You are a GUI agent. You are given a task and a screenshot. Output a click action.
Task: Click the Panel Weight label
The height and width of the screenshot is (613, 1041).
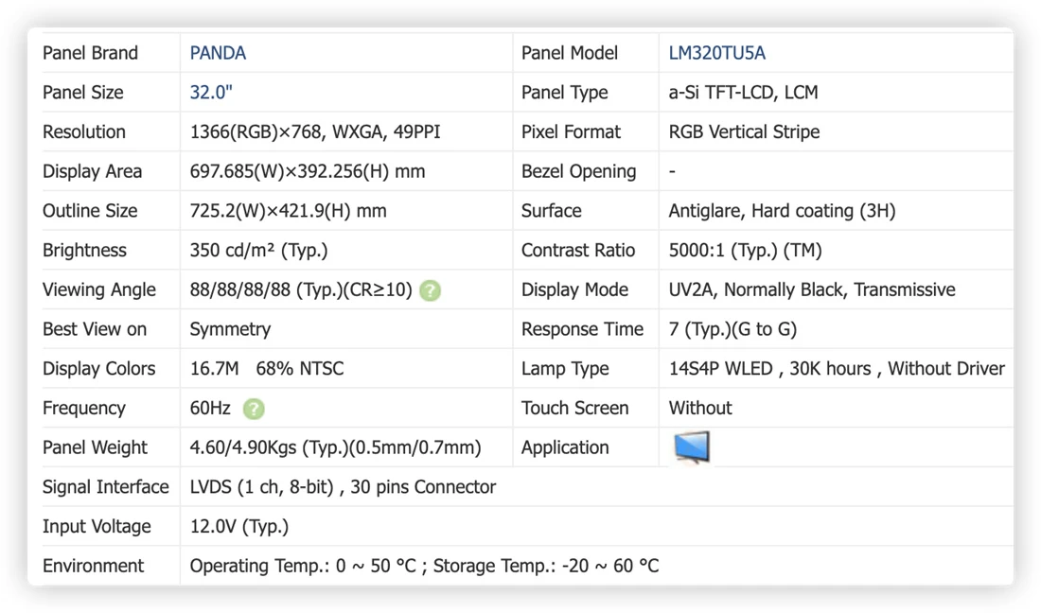(95, 447)
